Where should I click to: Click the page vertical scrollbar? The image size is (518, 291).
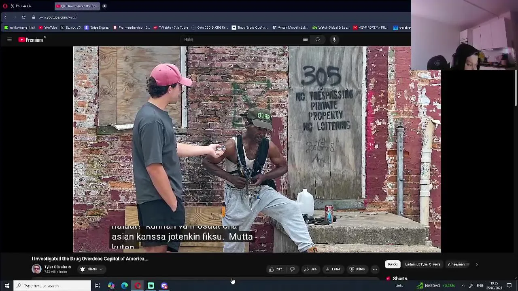(516, 89)
